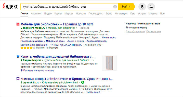Expand the Angstrem ad with Читать ещё
The height and width of the screenshot is (97, 183).
tap(109, 37)
